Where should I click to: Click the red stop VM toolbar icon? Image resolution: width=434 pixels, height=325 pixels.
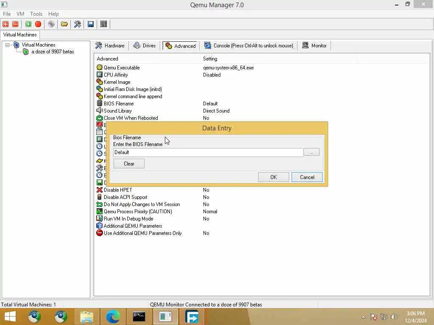point(38,24)
